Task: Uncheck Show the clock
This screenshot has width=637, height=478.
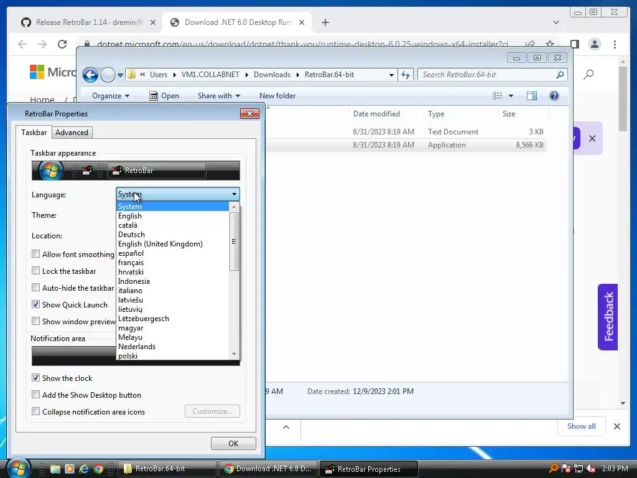Action: (35, 378)
